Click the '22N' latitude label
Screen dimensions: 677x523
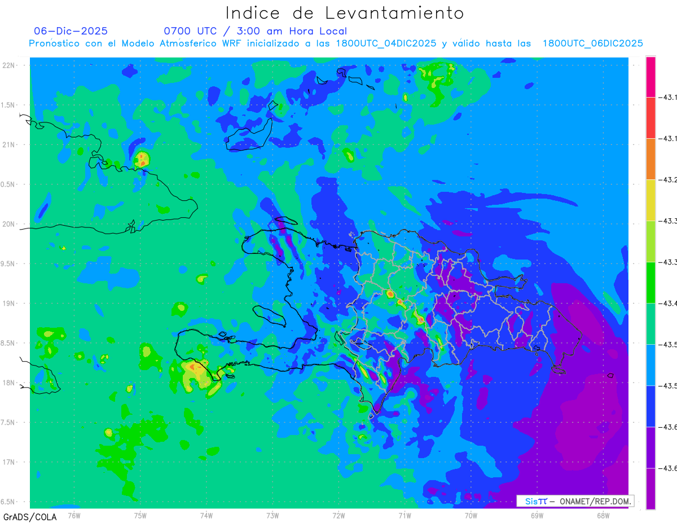point(10,65)
